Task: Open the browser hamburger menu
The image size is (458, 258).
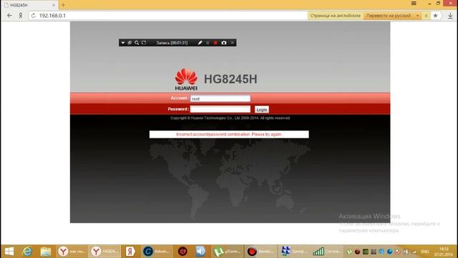Action: (414, 3)
